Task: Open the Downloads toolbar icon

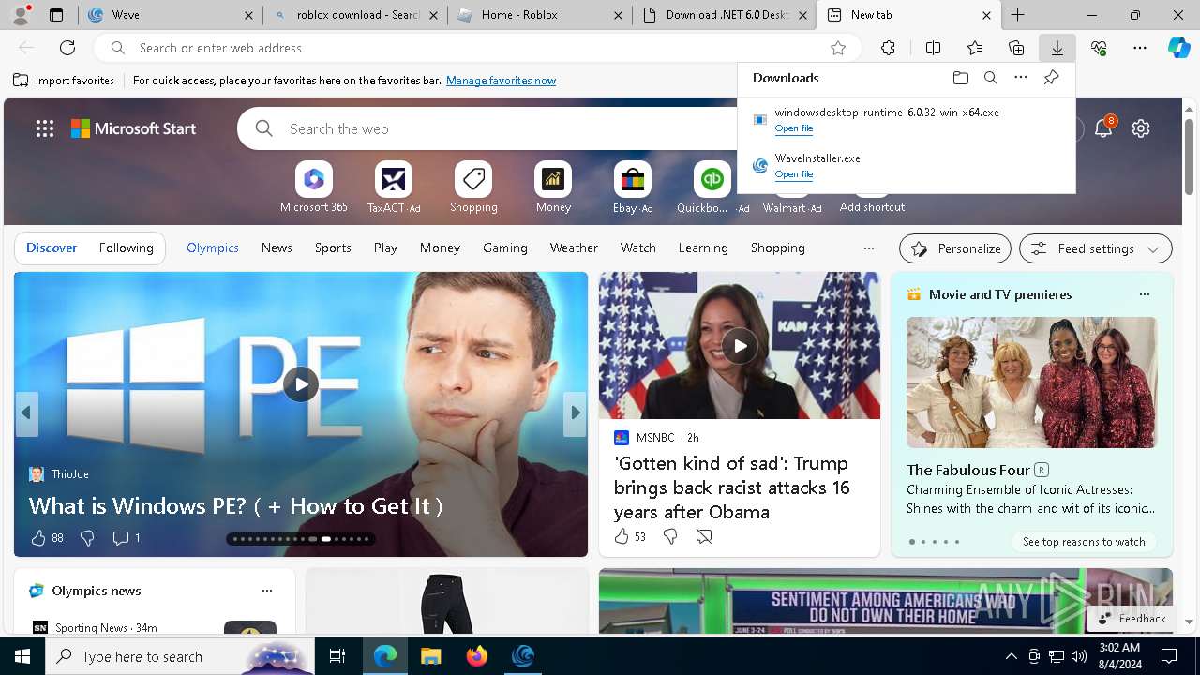Action: (1057, 48)
